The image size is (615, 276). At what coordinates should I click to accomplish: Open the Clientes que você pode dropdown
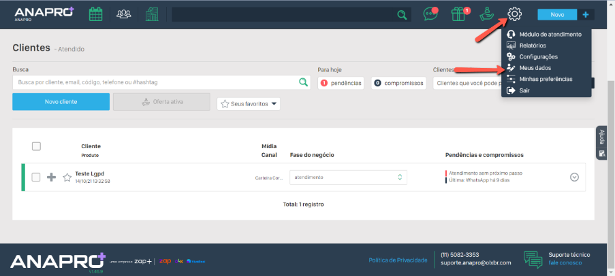(467, 83)
